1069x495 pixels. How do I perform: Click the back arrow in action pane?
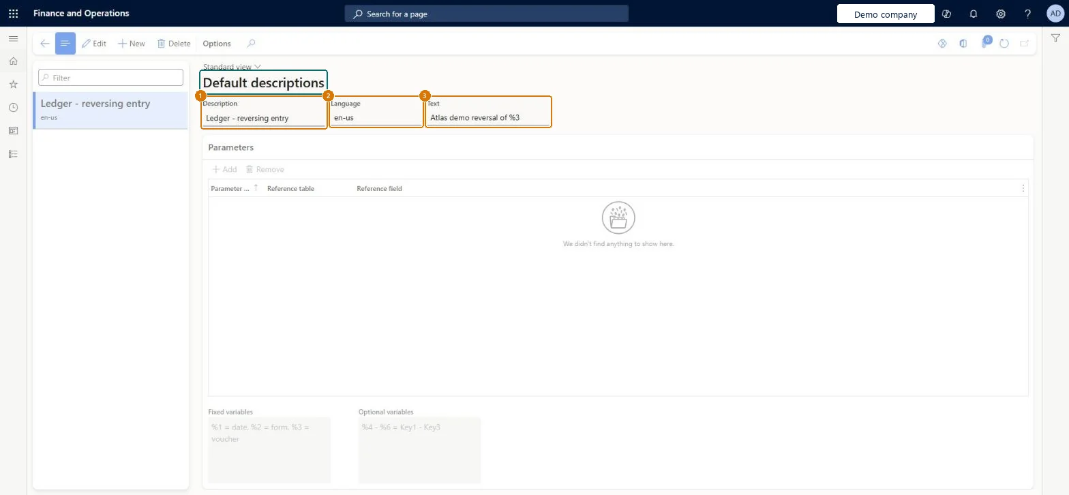tap(45, 44)
